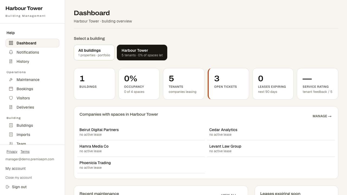Click the Bookings calendar icon
The width and height of the screenshot is (347, 195).
pyautogui.click(x=11, y=89)
